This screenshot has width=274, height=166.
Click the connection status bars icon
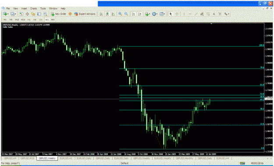click(x=242, y=163)
